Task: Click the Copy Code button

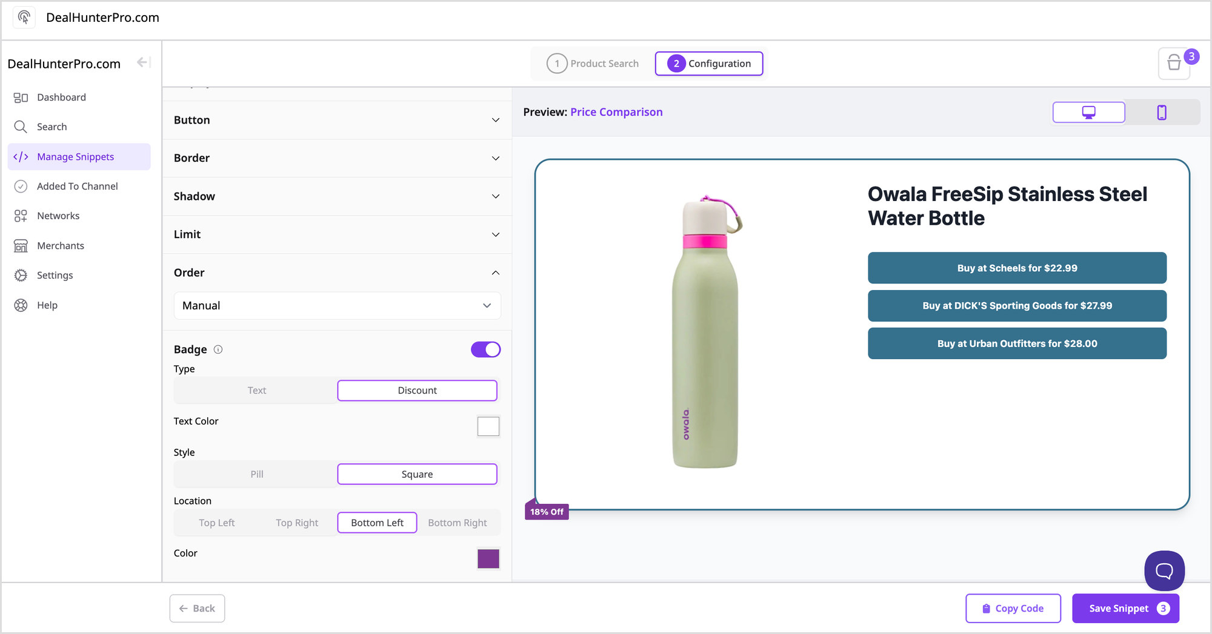Action: (1013, 609)
